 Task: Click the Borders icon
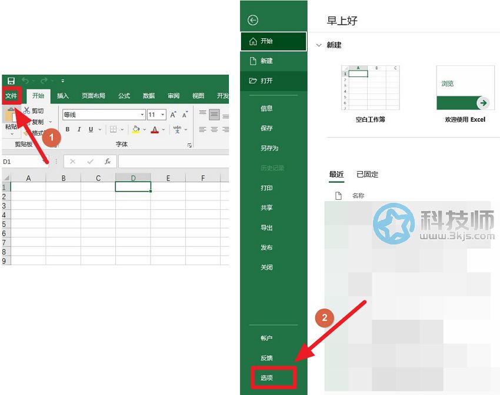(113, 129)
